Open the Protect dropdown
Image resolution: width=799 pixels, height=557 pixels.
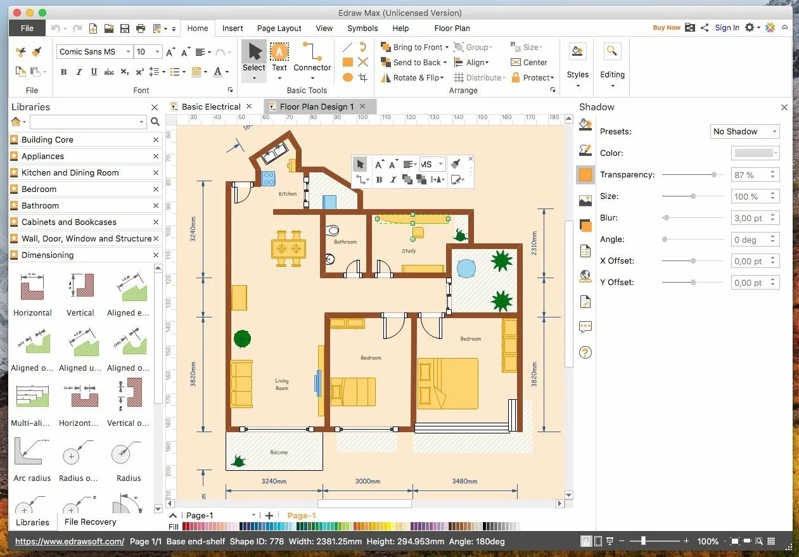pos(533,77)
